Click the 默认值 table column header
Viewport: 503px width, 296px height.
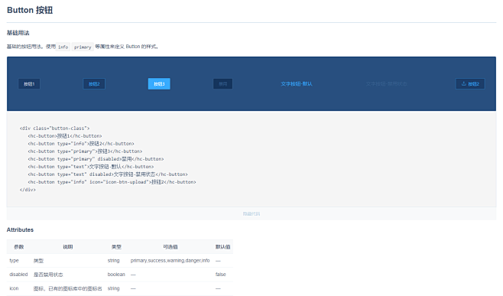(222, 247)
